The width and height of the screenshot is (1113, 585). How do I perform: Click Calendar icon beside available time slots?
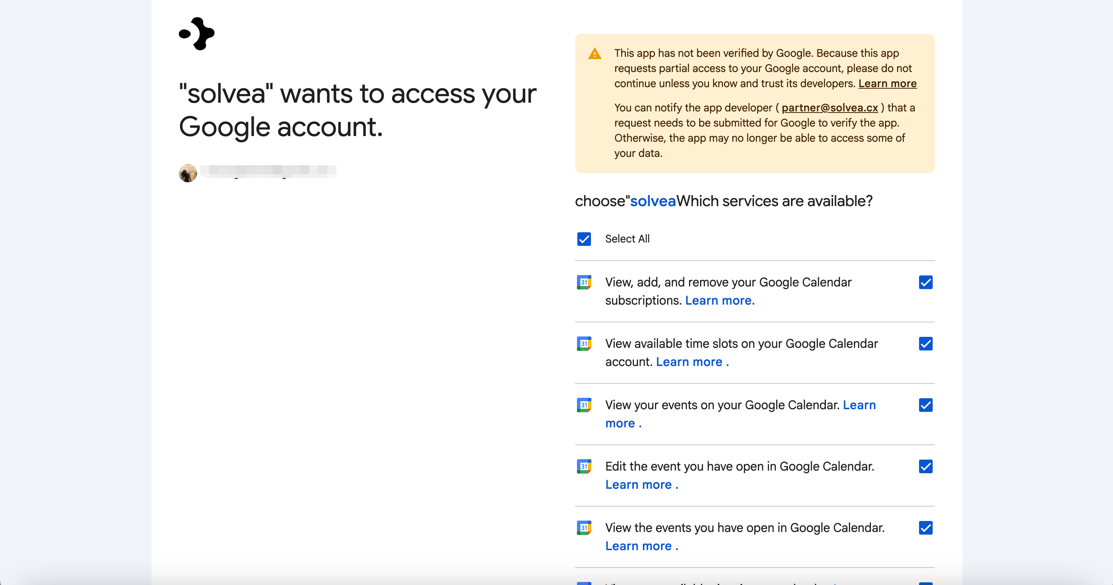tap(584, 344)
